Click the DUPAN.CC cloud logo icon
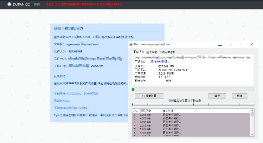This screenshot has width=263, height=143. (x=10, y=4)
